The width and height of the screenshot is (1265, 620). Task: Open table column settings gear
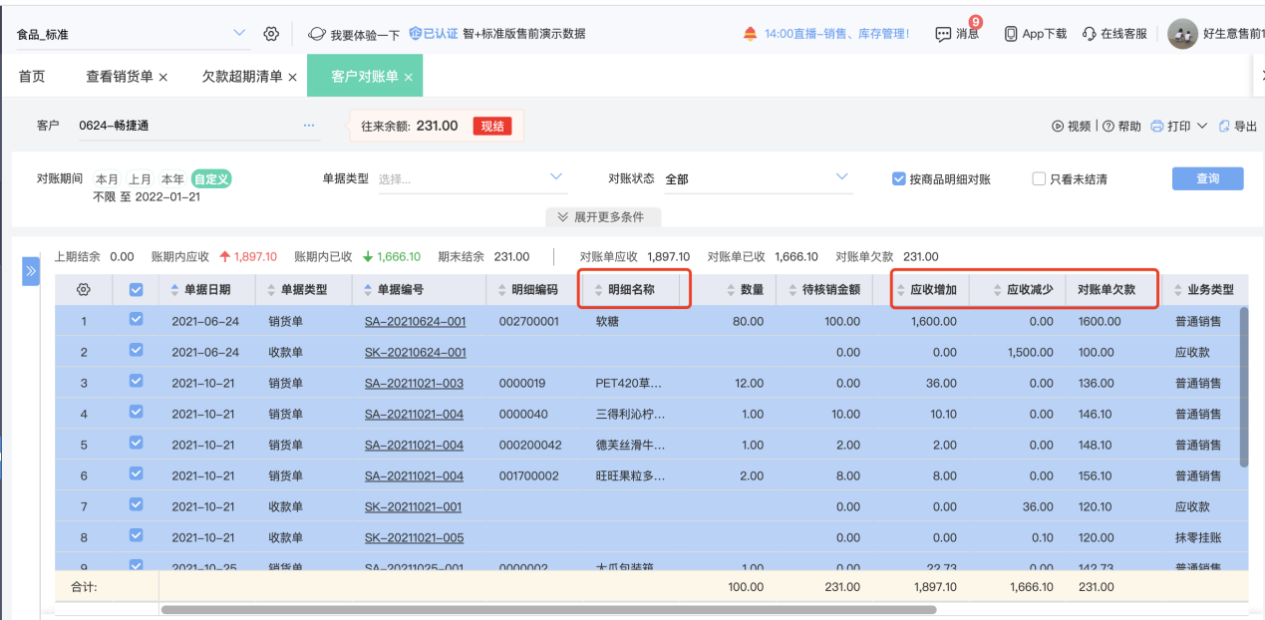click(84, 290)
